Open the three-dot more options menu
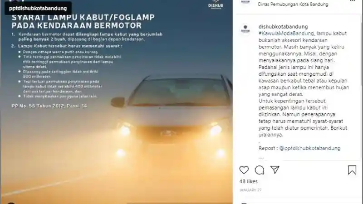Viewport: 363px width, 204px height. coord(353,1)
